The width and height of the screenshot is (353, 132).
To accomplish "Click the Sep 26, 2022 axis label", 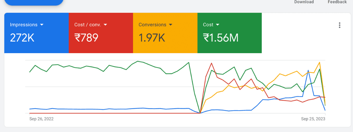I will (x=41, y=119).
